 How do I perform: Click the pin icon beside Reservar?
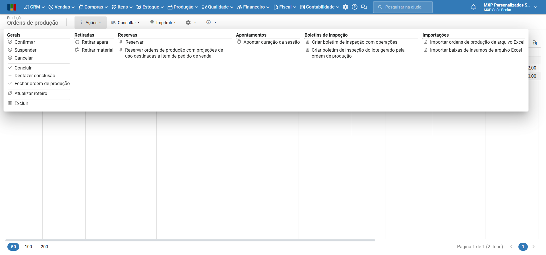click(x=121, y=42)
